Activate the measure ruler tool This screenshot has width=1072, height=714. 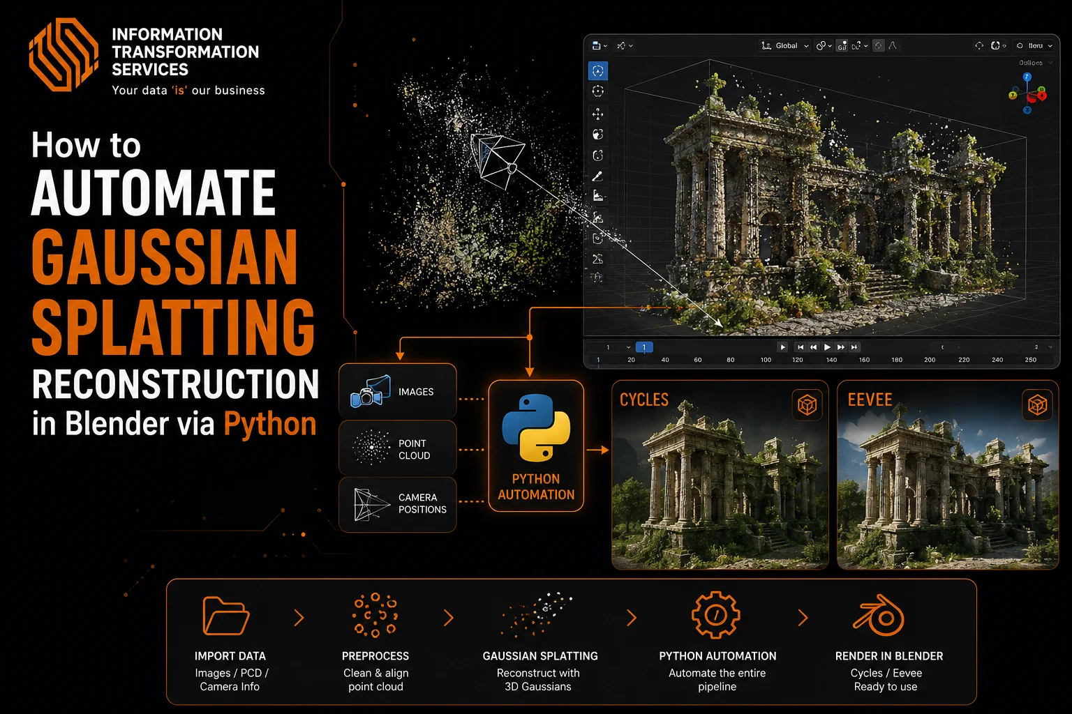pos(598,197)
